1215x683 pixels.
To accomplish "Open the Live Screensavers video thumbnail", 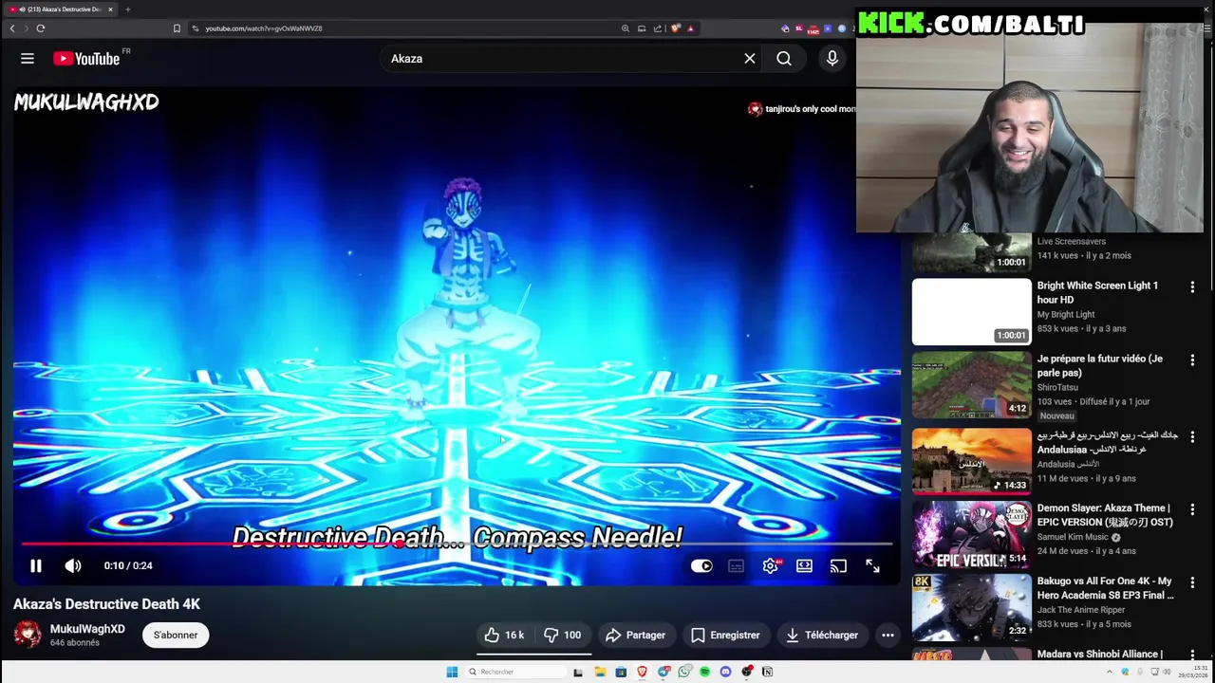I will pyautogui.click(x=971, y=252).
